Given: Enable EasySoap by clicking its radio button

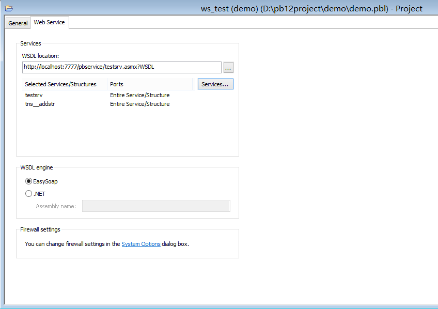Looking at the screenshot, I should point(29,181).
